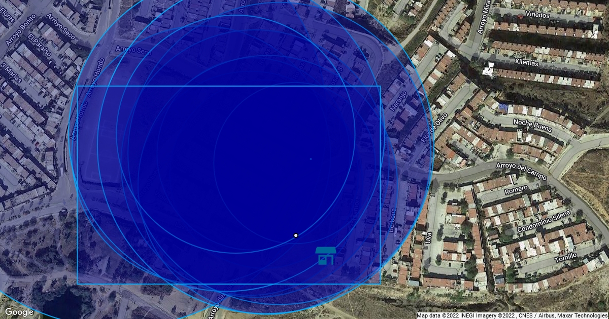Select the Noche Buena street label
The width and height of the screenshot is (609, 319).
pos(531,123)
